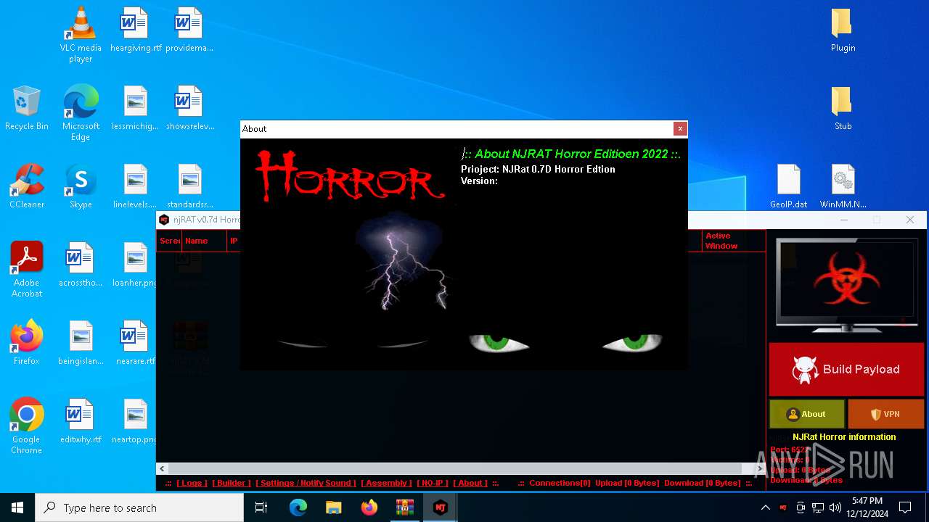Open the Stub folder on desktop
The width and height of the screenshot is (929, 522).
[x=843, y=108]
